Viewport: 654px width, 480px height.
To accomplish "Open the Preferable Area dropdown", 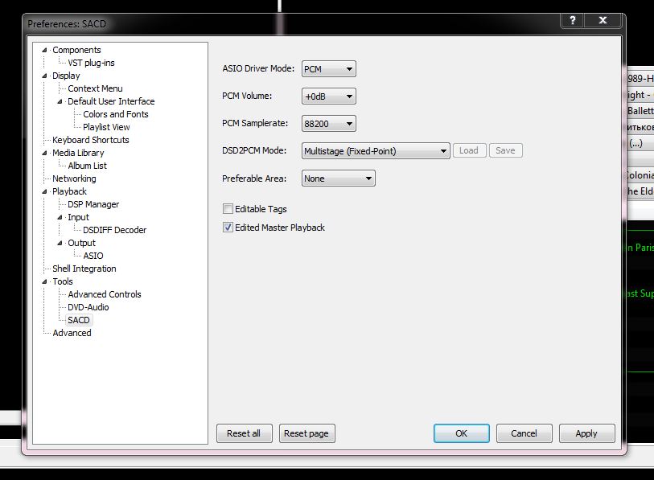I will pyautogui.click(x=338, y=178).
